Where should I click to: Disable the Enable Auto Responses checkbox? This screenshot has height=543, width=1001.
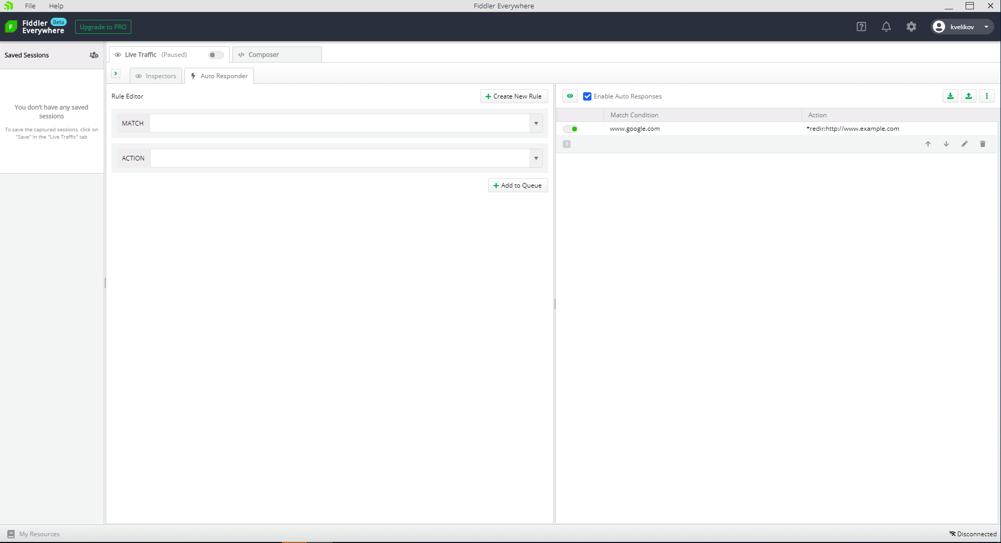click(x=587, y=96)
